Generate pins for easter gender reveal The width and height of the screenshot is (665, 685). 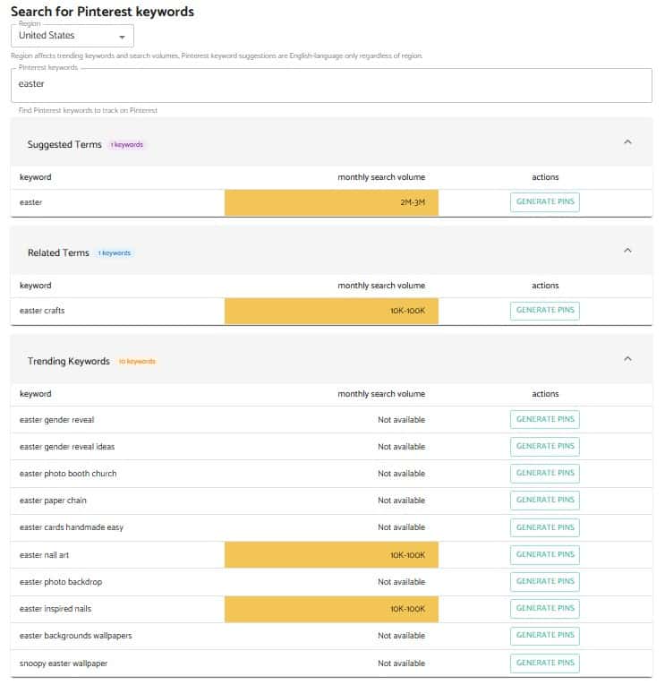(x=544, y=419)
